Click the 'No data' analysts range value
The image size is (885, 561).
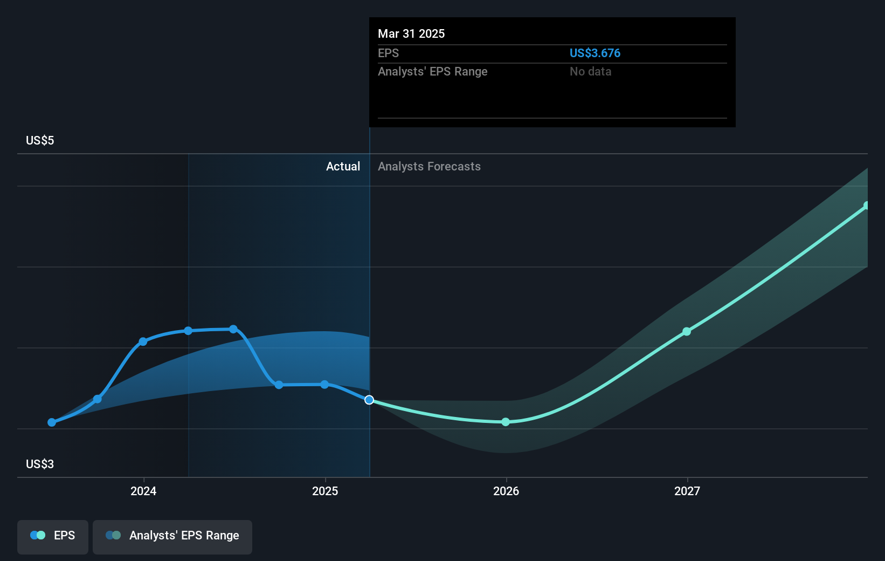(x=590, y=71)
